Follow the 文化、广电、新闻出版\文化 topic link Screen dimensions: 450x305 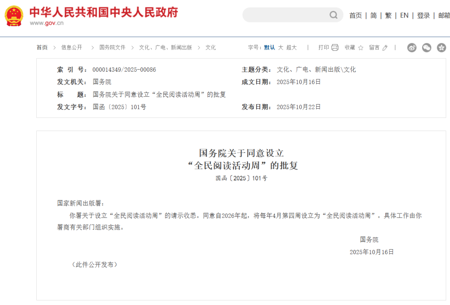317,69
